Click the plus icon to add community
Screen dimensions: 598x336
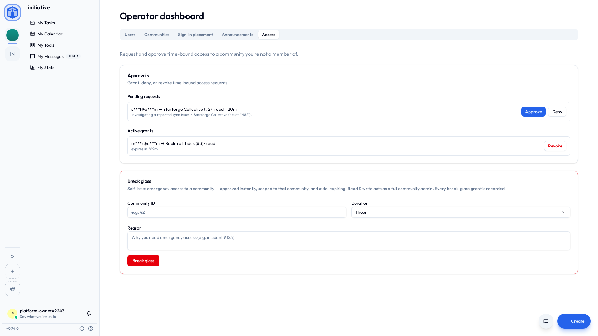pyautogui.click(x=12, y=271)
